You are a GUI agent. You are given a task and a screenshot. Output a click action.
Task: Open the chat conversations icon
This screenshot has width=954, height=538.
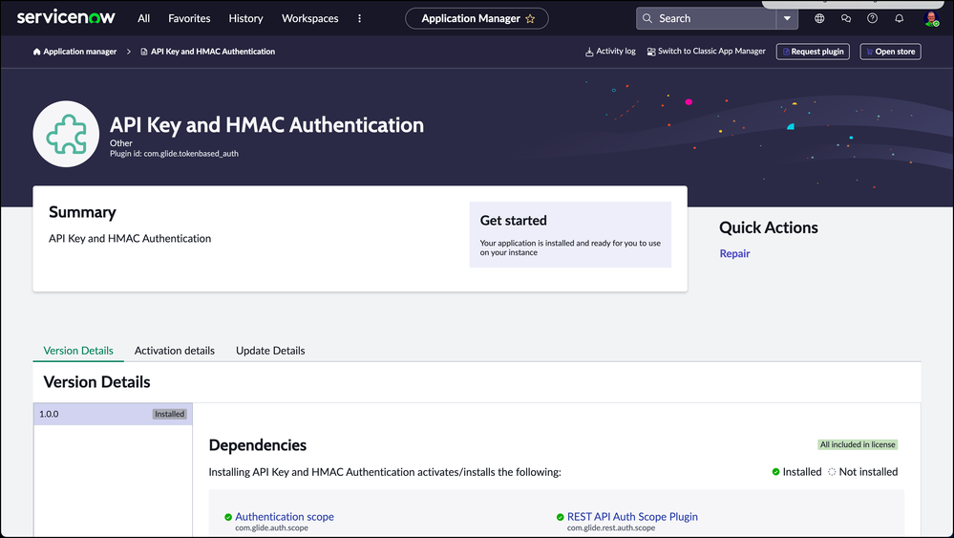tap(846, 18)
